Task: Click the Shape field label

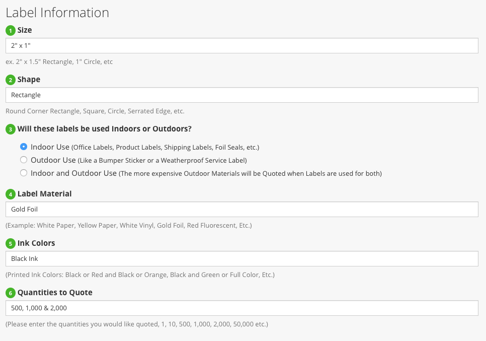Action: pyautogui.click(x=29, y=80)
